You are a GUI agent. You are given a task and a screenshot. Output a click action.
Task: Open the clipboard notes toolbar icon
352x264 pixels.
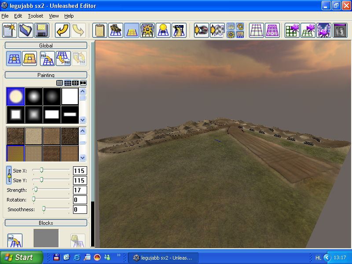pos(100,30)
